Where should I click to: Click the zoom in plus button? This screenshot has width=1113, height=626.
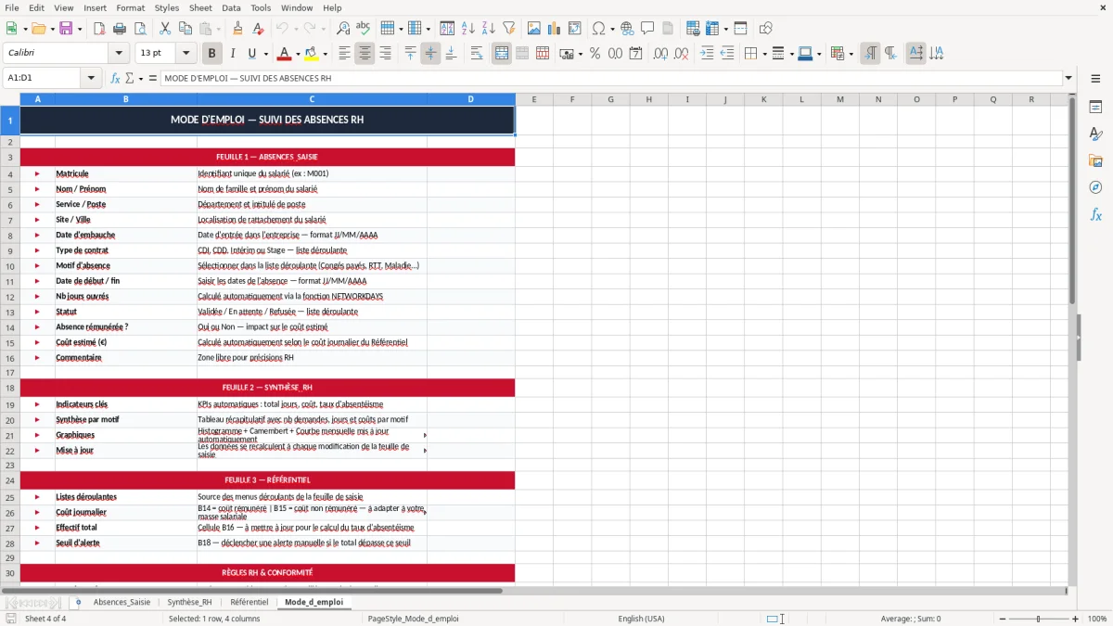coord(1076,619)
